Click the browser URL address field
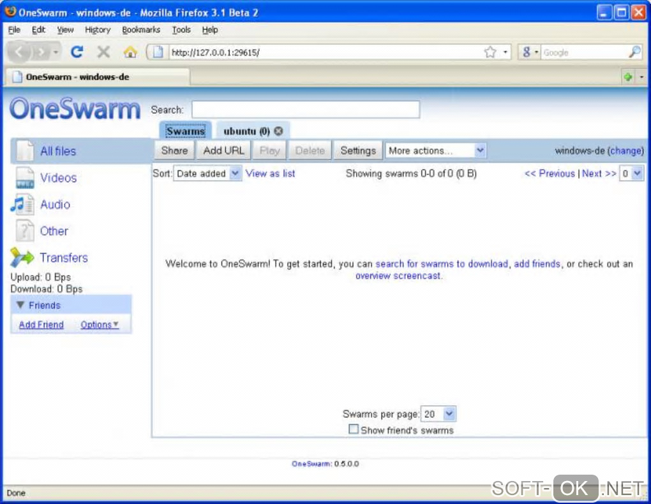This screenshot has width=651, height=504. [326, 52]
